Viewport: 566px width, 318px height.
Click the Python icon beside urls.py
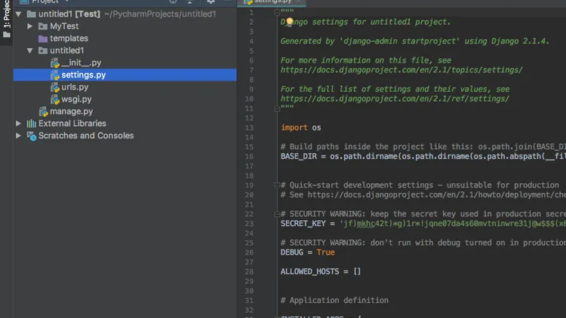(55, 87)
